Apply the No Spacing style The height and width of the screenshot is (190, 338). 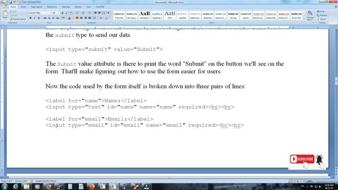(132, 15)
